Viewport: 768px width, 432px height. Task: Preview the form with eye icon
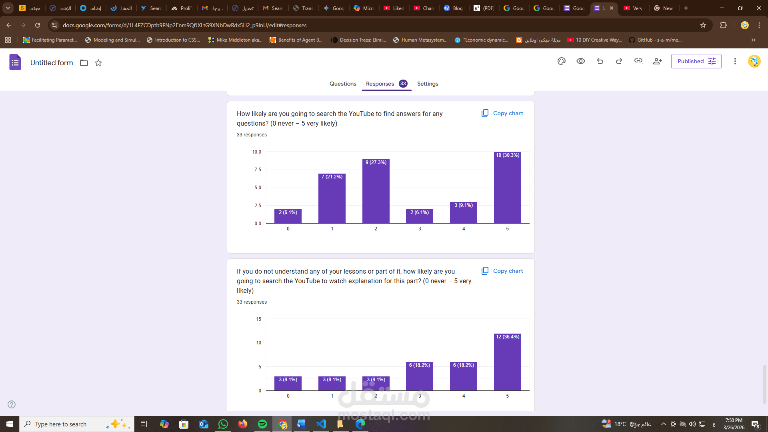coord(581,61)
